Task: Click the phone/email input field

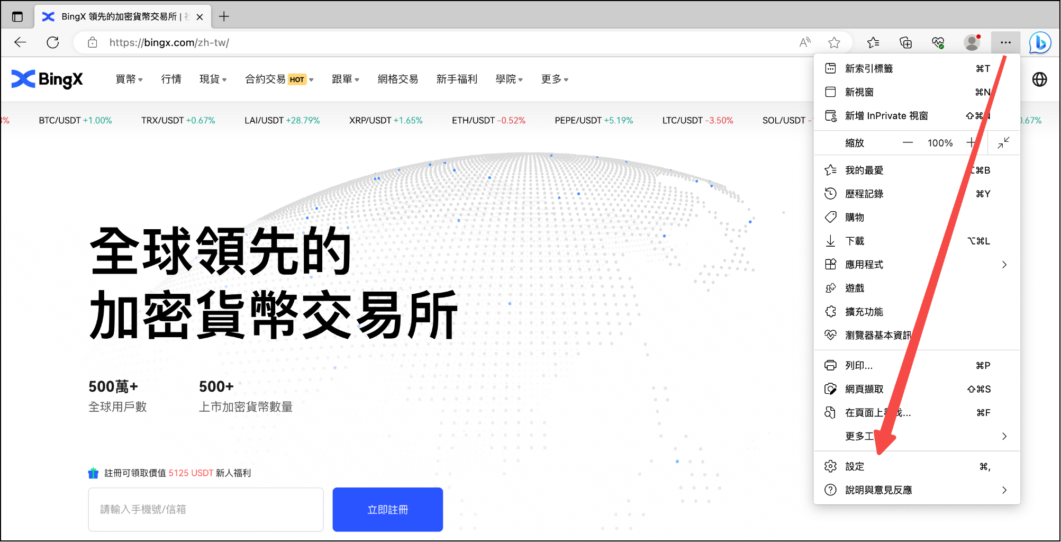Action: coord(205,510)
